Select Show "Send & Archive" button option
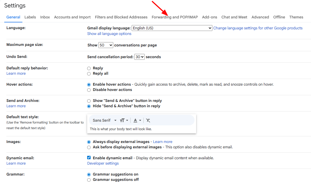 (x=89, y=101)
